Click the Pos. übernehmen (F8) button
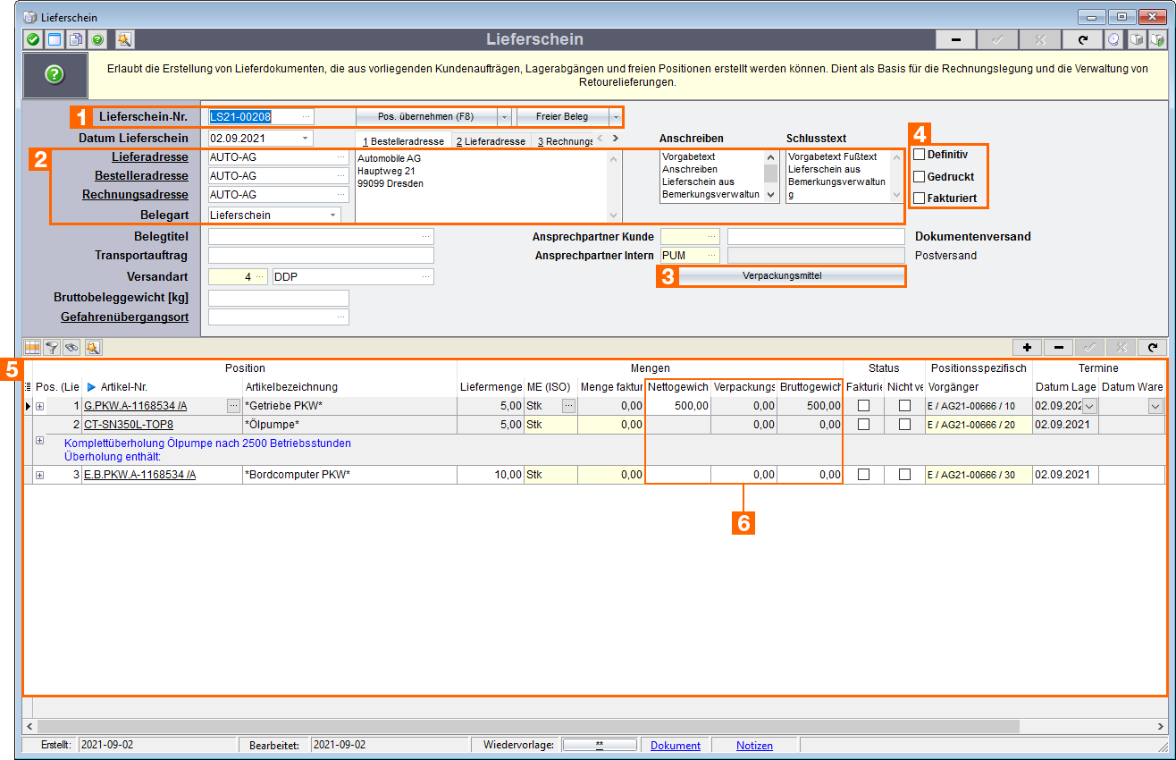 (426, 117)
